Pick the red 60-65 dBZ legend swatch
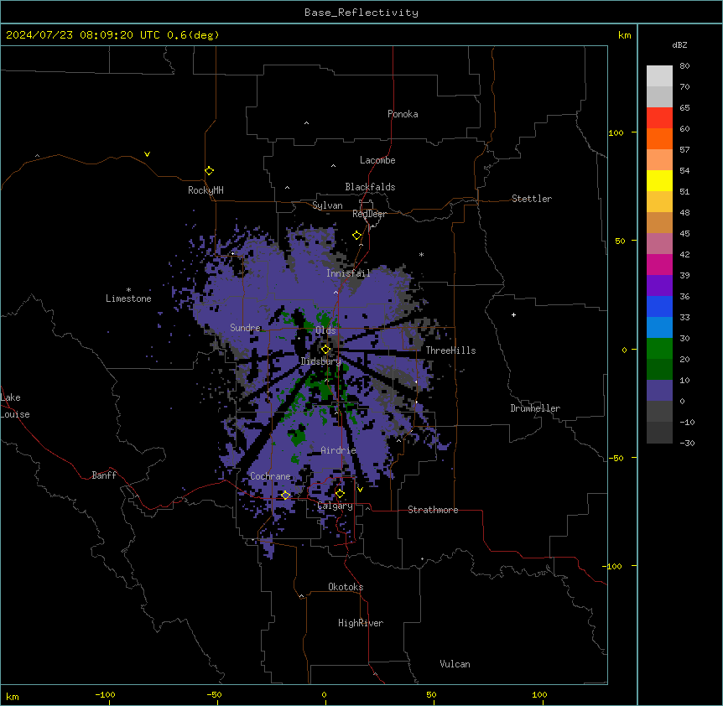The image size is (723, 706). click(x=659, y=118)
